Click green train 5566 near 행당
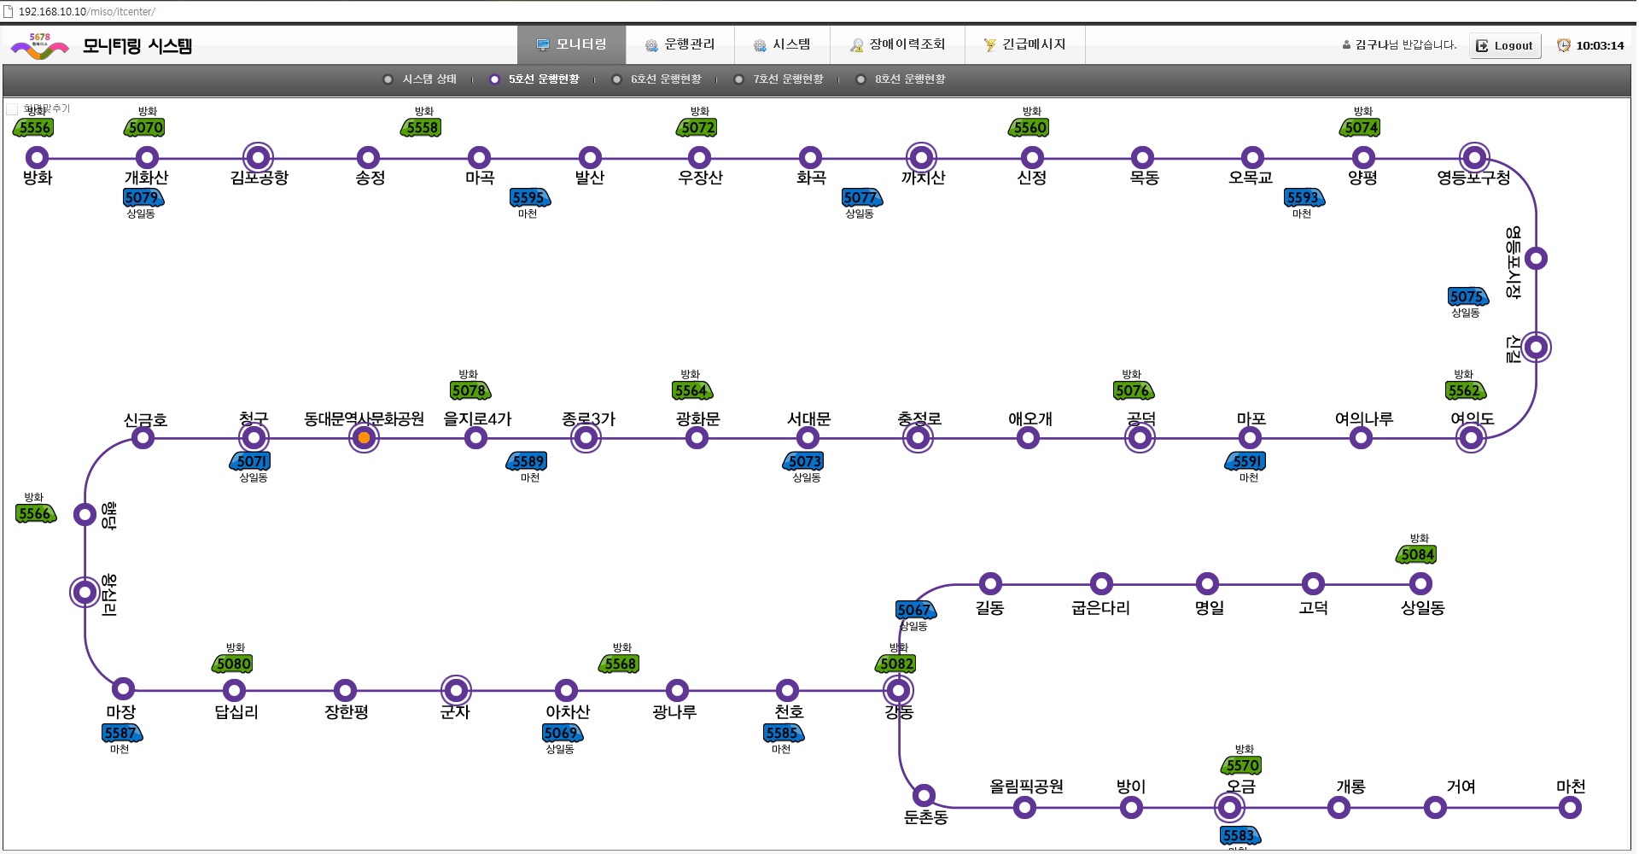Viewport: 1639px width, 854px height. tap(35, 514)
